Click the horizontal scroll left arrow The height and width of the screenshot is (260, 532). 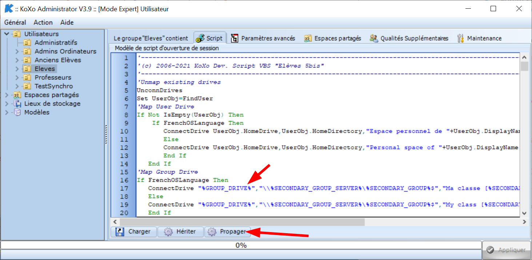(x=115, y=222)
